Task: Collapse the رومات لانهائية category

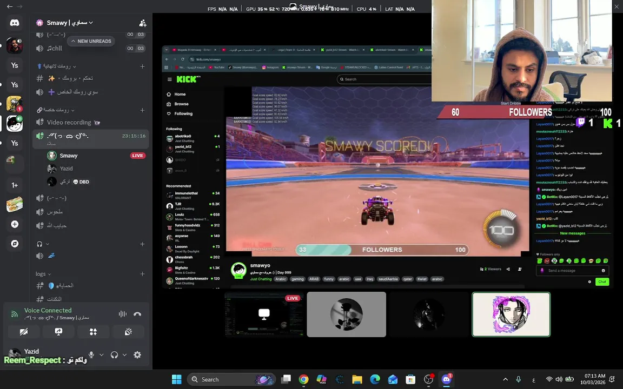Action: click(x=56, y=66)
